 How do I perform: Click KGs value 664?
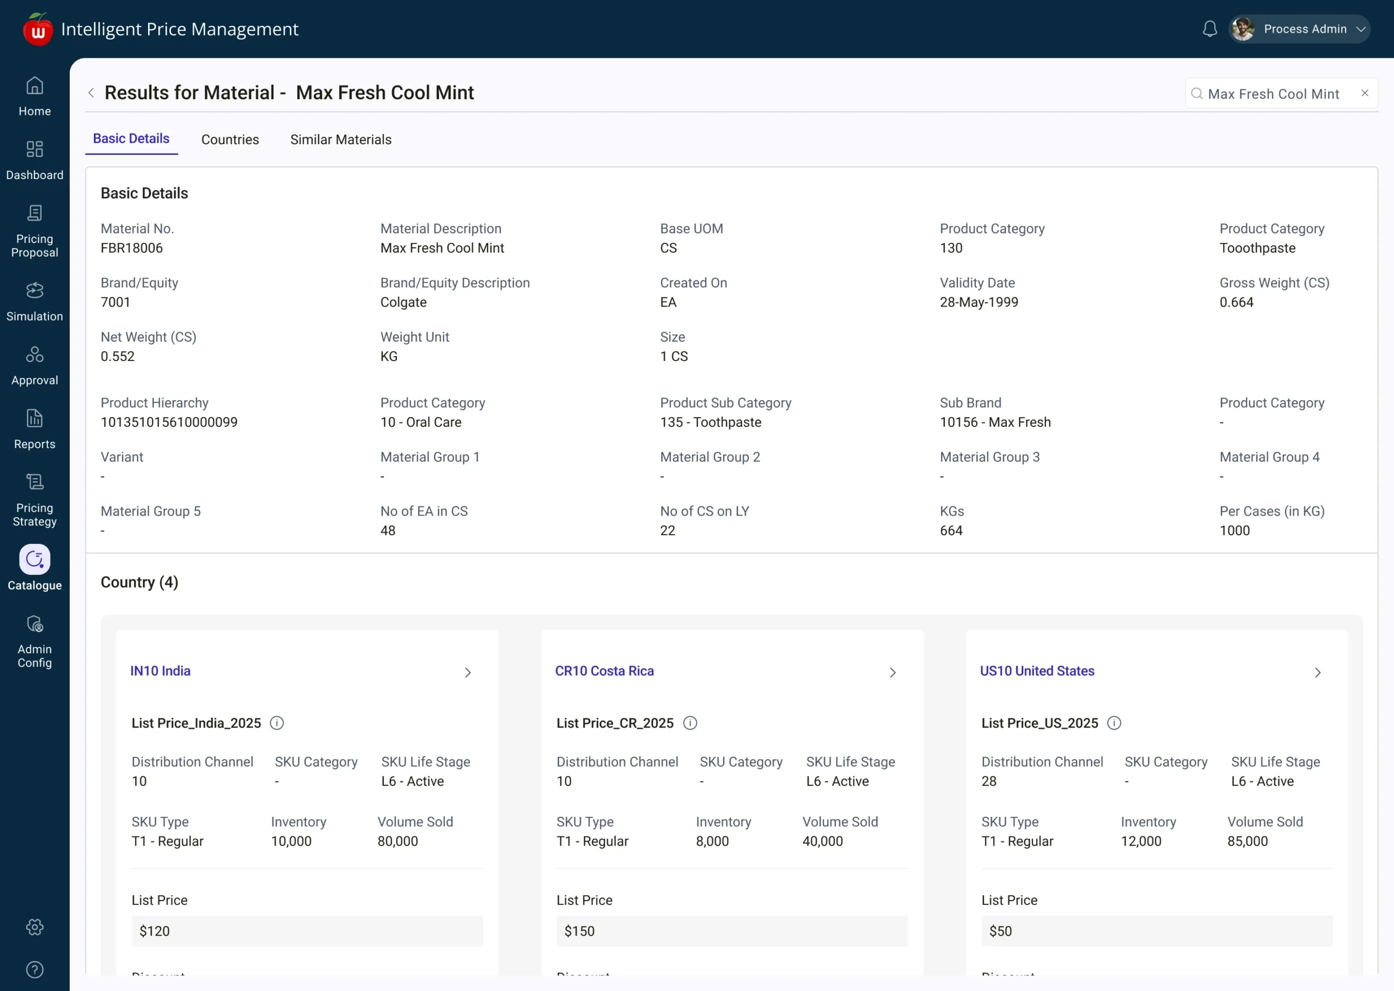(x=951, y=531)
